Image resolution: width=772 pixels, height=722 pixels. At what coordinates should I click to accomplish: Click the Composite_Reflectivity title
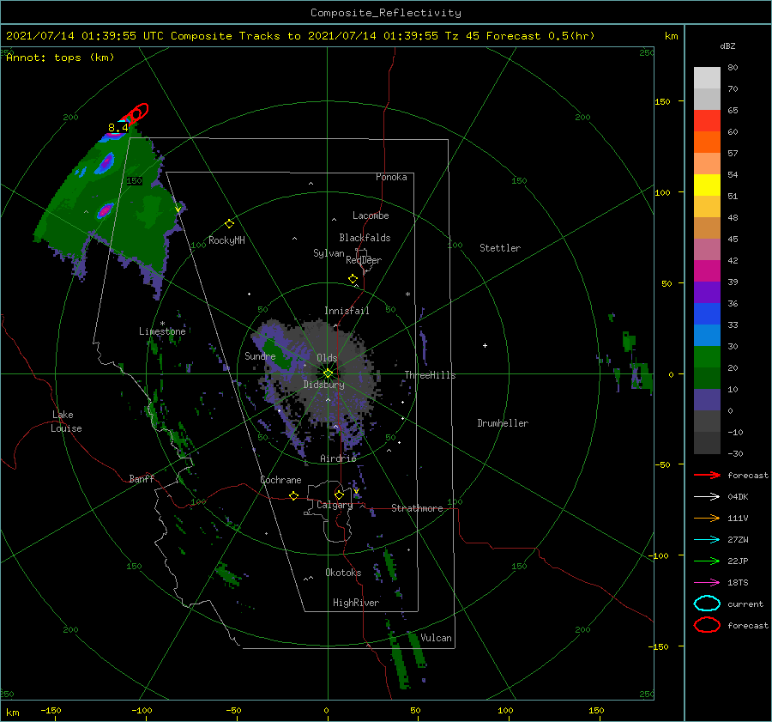(386, 13)
